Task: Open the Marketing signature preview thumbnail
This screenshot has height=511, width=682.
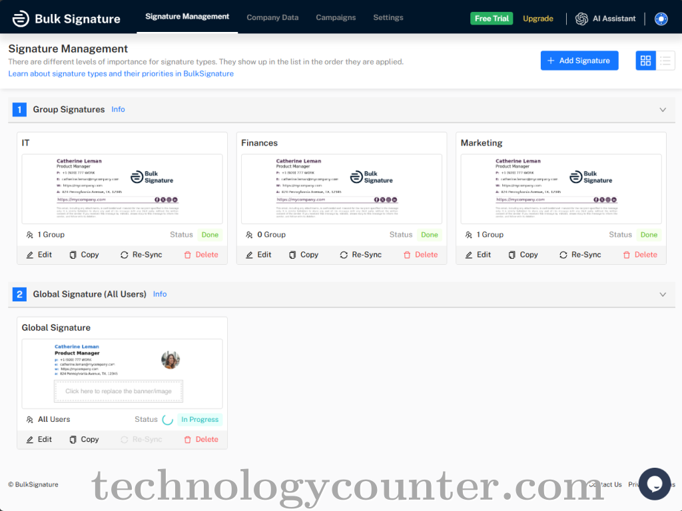Action: click(561, 189)
